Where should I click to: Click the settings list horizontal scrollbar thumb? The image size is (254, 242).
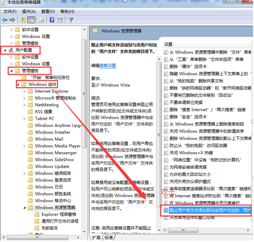[x=183, y=230]
